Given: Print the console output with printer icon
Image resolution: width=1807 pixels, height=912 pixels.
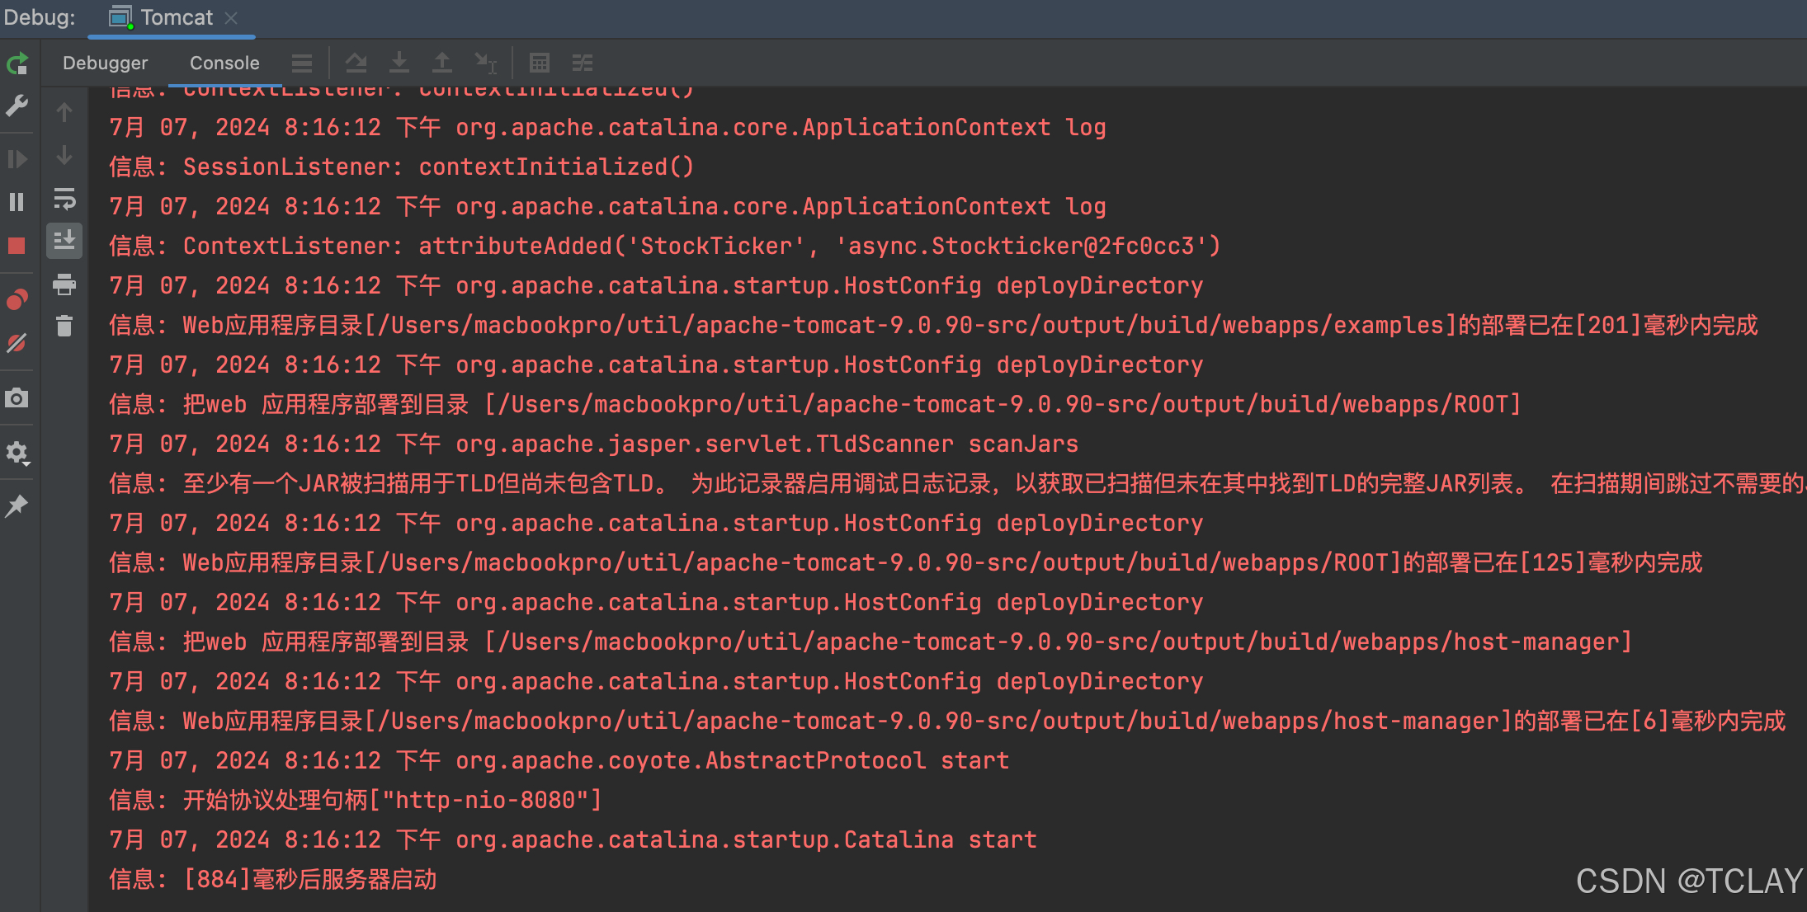Looking at the screenshot, I should 64,284.
